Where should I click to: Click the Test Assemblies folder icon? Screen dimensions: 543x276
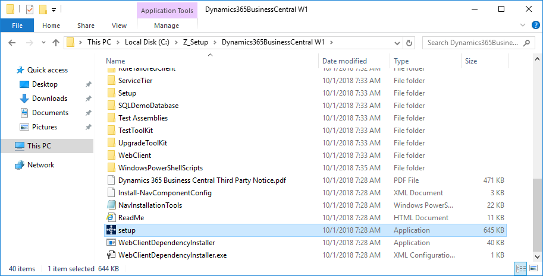pos(111,118)
